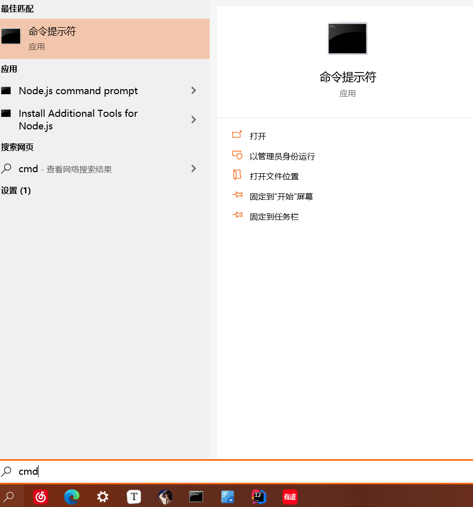The width and height of the screenshot is (473, 507).
Task: Open Command Prompt from taskbar
Action: (x=197, y=496)
